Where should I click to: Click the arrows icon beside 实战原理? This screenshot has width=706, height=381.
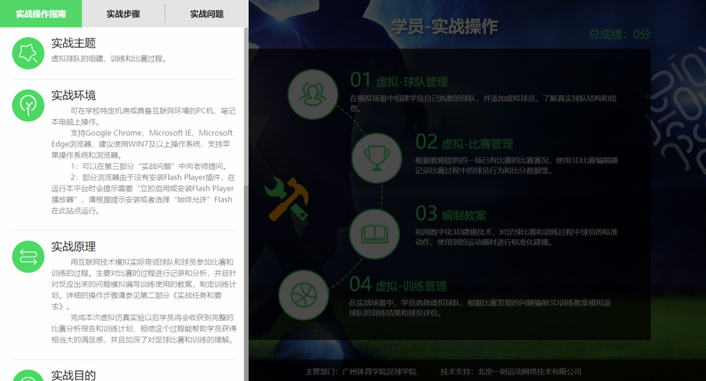tap(28, 257)
